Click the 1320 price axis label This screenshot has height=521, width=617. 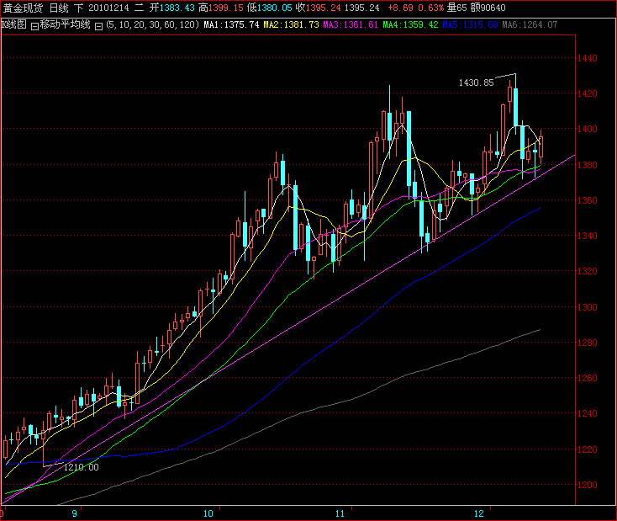(x=587, y=272)
